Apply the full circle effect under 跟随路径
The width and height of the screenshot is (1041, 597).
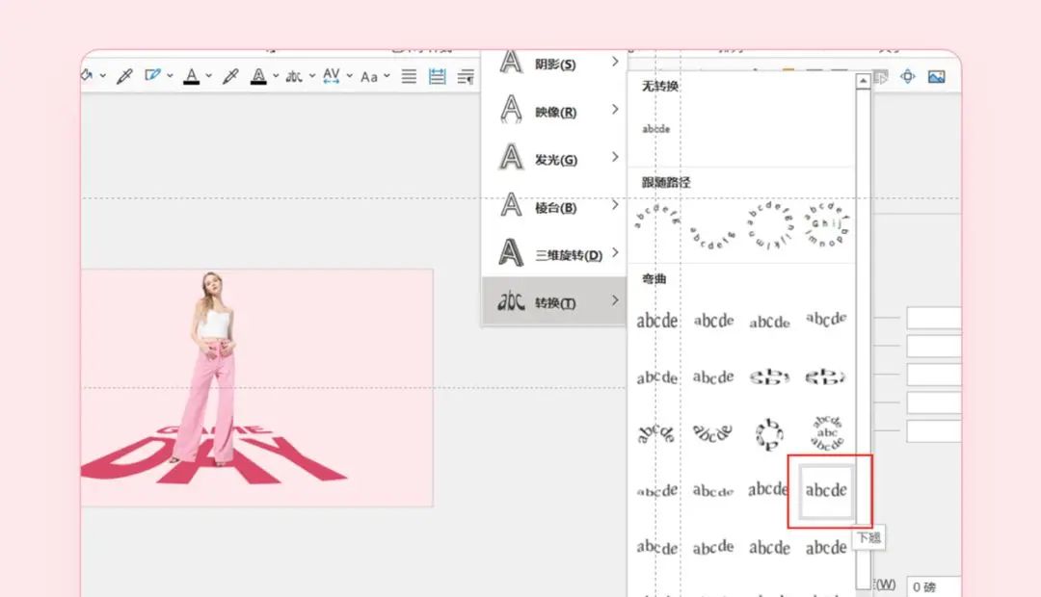pos(769,225)
